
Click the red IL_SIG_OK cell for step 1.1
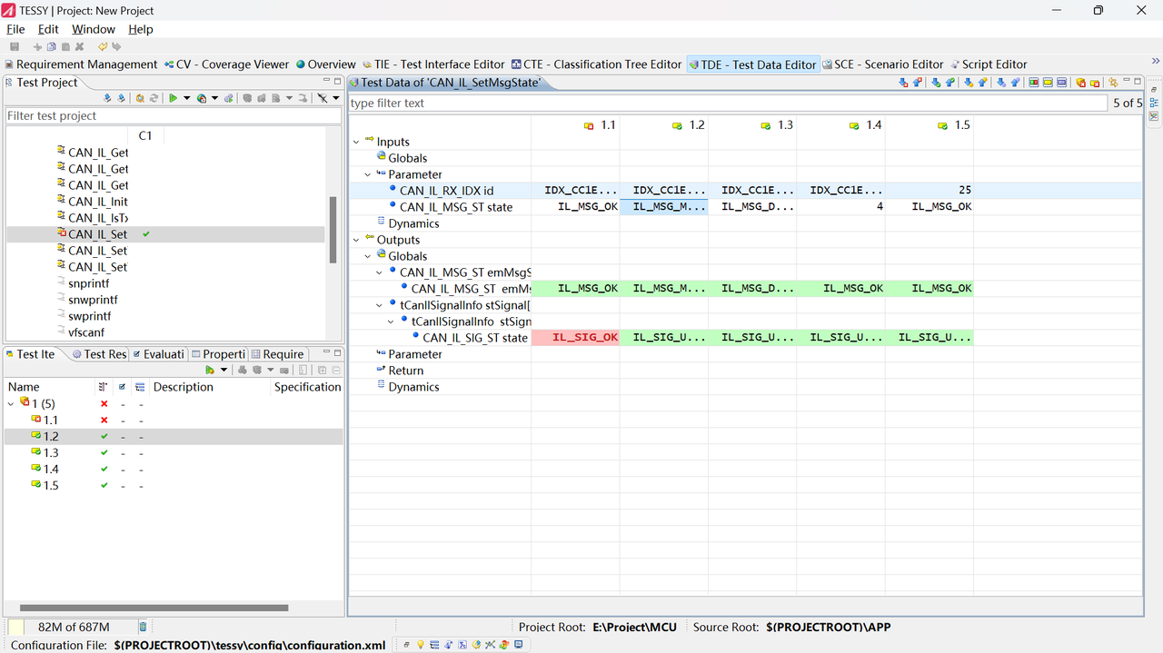(x=575, y=337)
